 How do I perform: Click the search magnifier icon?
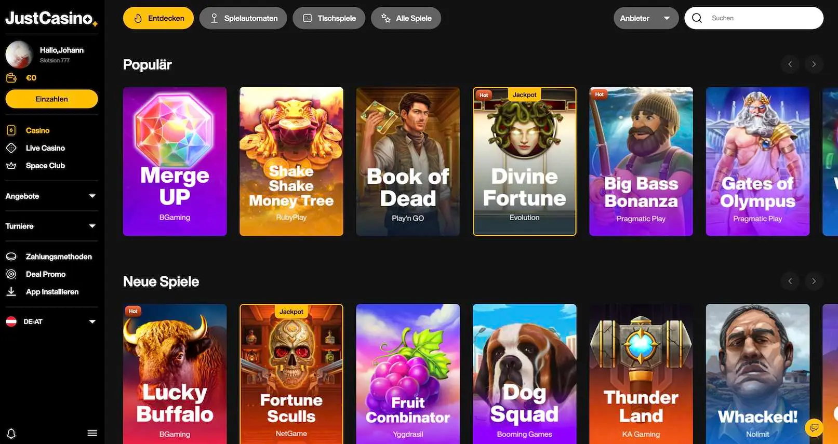tap(697, 18)
